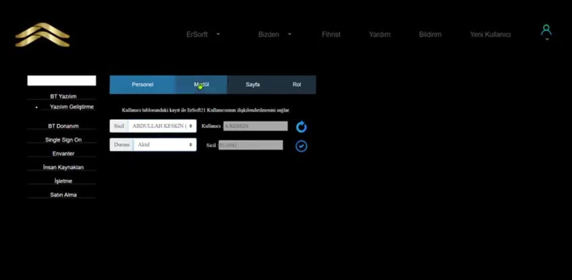Click the grey Kullanıcı text field
Image resolution: width=572 pixels, height=280 pixels.
[x=255, y=126]
